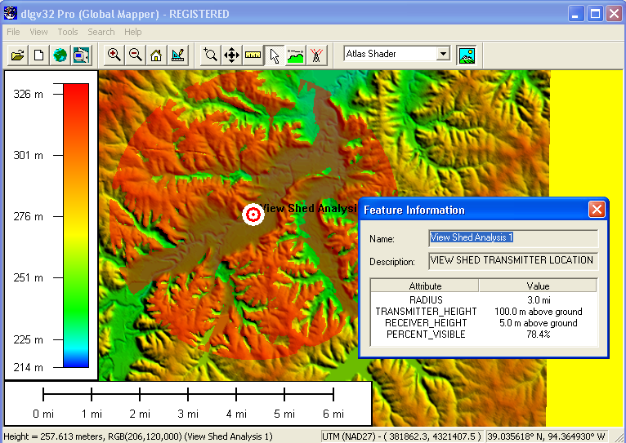Click the 326 m legend label
The width and height of the screenshot is (626, 443).
pyautogui.click(x=28, y=94)
